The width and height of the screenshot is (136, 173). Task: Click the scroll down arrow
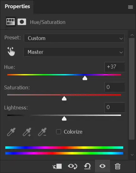132,155
